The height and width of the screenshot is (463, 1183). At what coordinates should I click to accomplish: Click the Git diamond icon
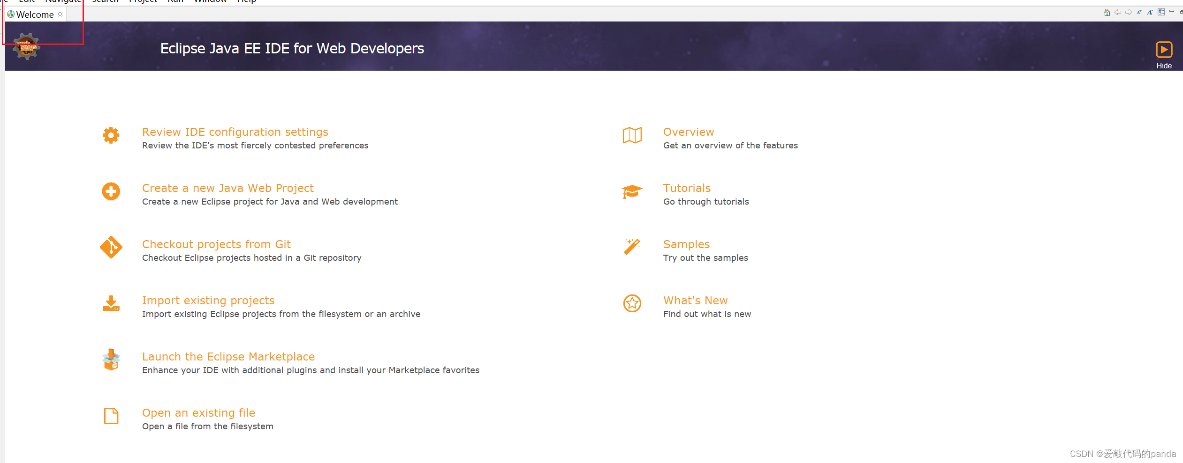point(111,247)
